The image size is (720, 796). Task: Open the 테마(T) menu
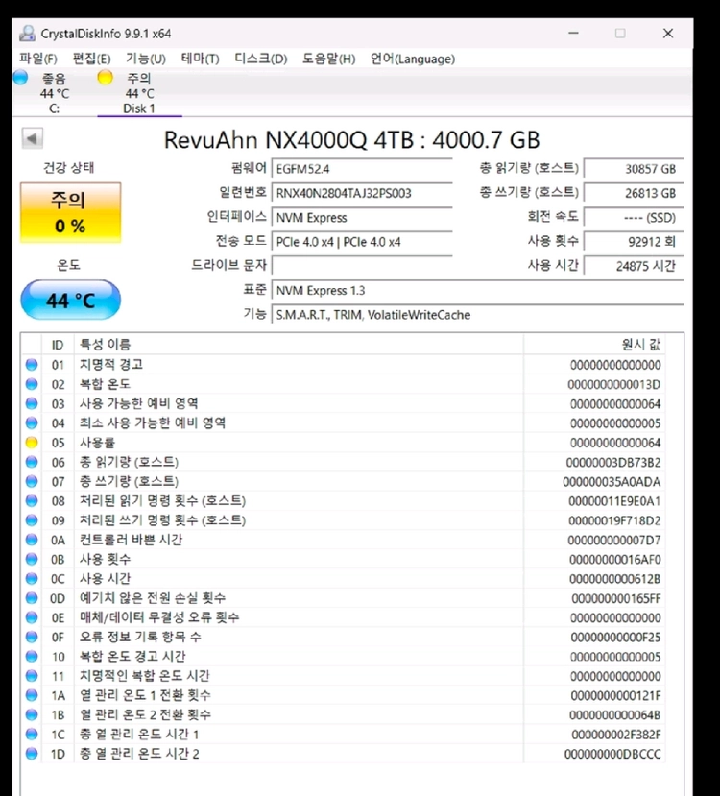pos(201,59)
